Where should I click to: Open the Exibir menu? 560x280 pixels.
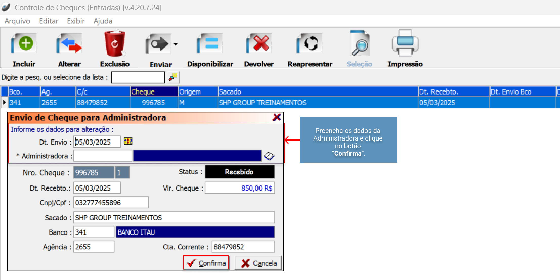point(76,21)
